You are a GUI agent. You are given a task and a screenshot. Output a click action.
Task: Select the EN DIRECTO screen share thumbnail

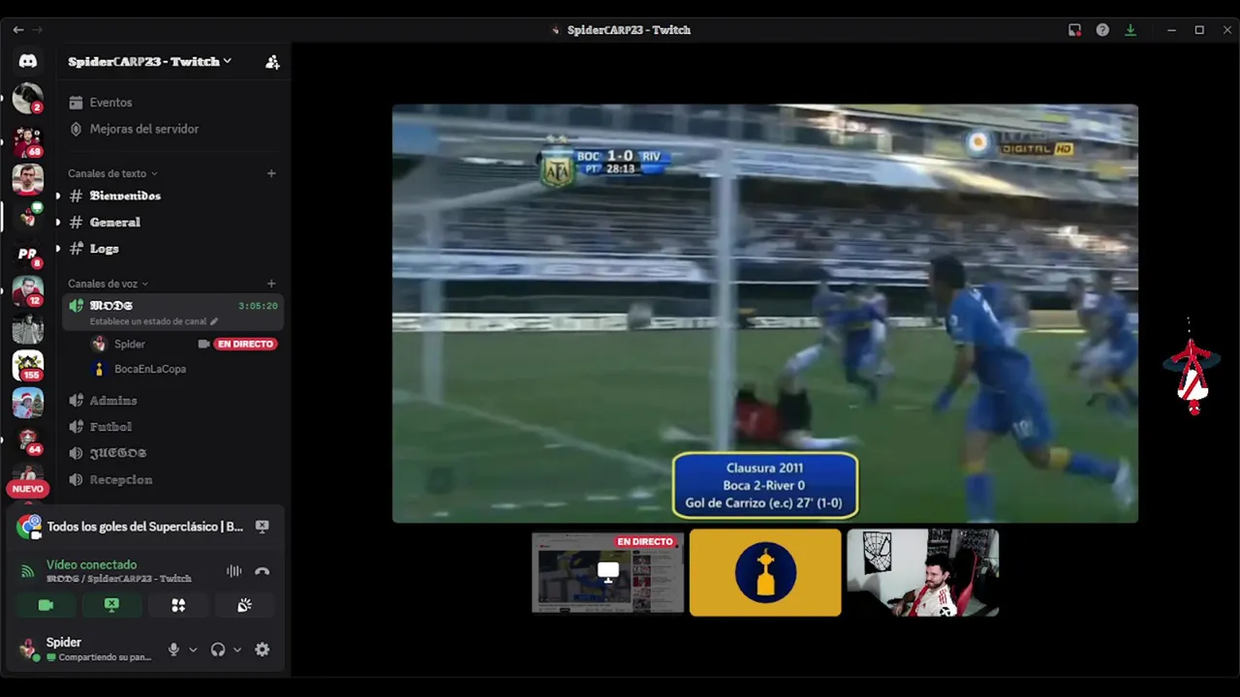[607, 572]
